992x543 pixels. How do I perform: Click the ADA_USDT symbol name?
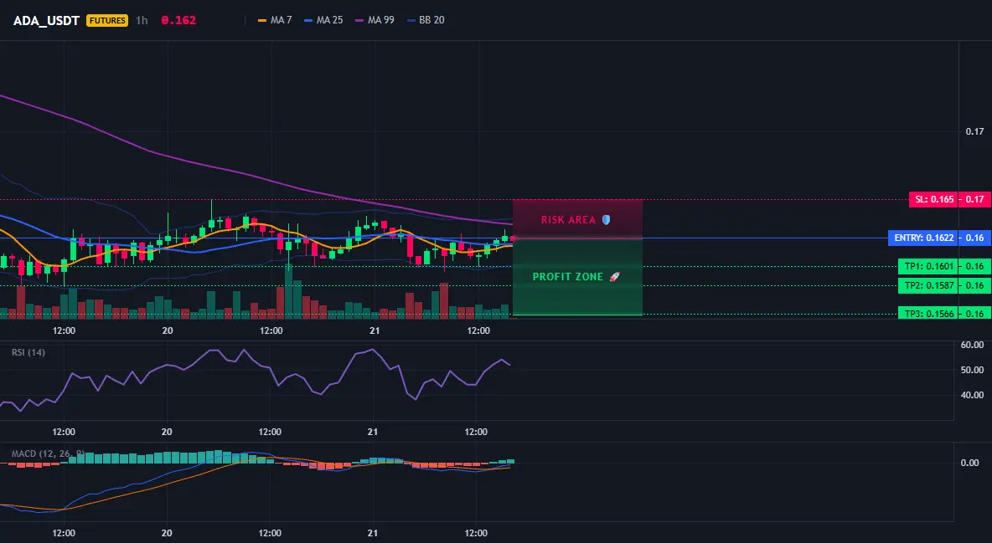(46, 20)
